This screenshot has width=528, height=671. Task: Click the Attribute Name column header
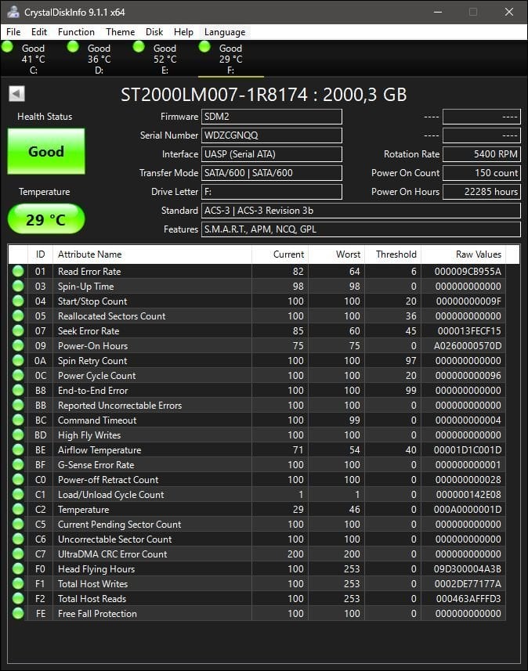[152, 254]
